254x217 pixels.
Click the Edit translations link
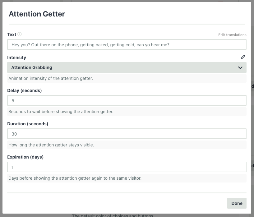click(232, 35)
